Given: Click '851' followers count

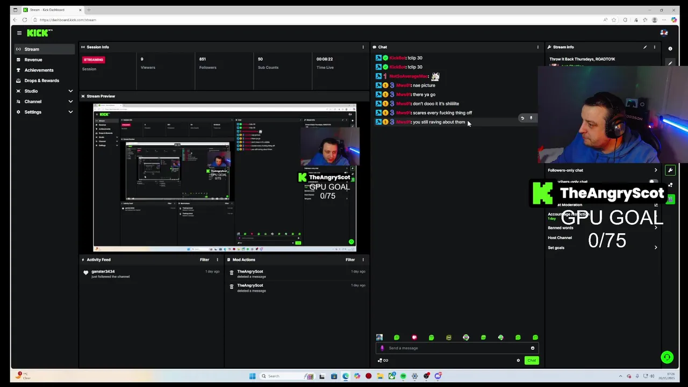Looking at the screenshot, I should (x=203, y=59).
